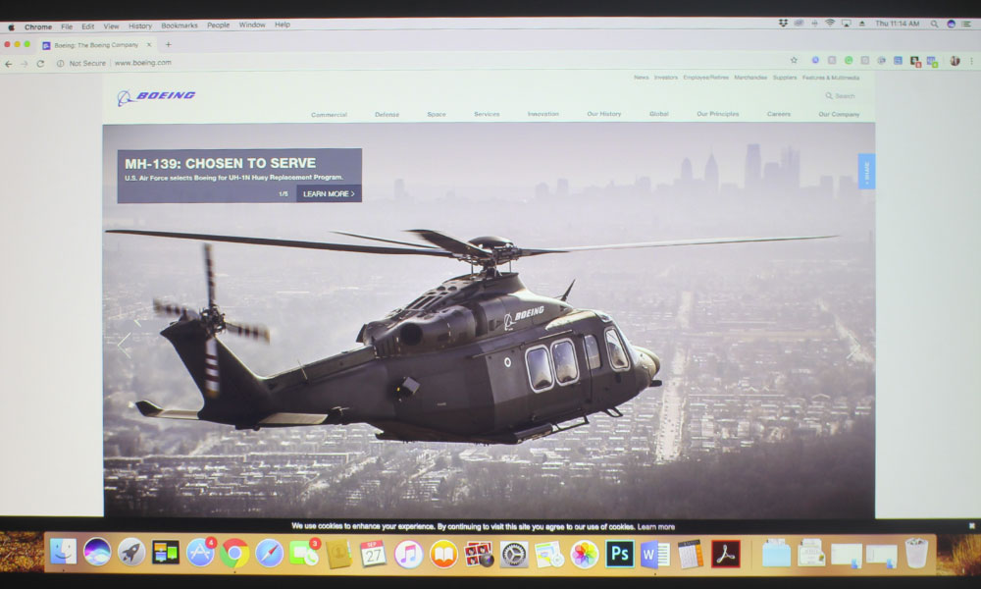The width and height of the screenshot is (981, 589).
Task: Launch Microsoft Word from the Dock
Action: click(x=654, y=554)
